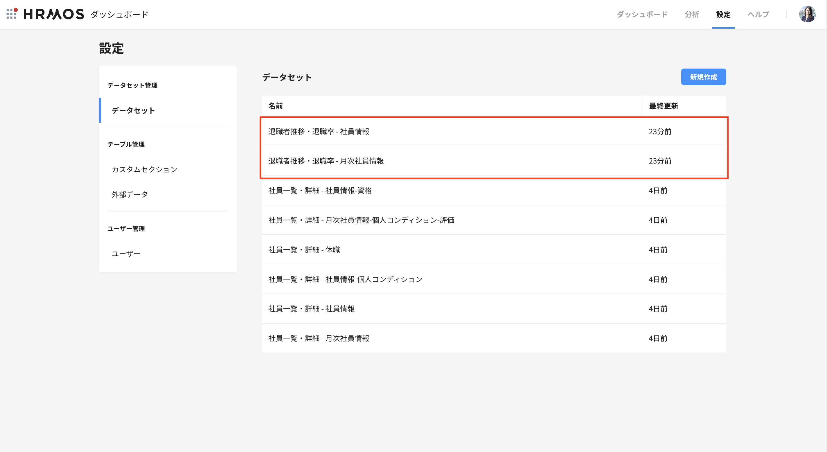Open the user profile avatar menu
This screenshot has height=452, width=827.
tap(808, 14)
